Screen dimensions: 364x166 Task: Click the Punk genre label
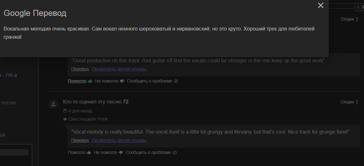coord(103,119)
